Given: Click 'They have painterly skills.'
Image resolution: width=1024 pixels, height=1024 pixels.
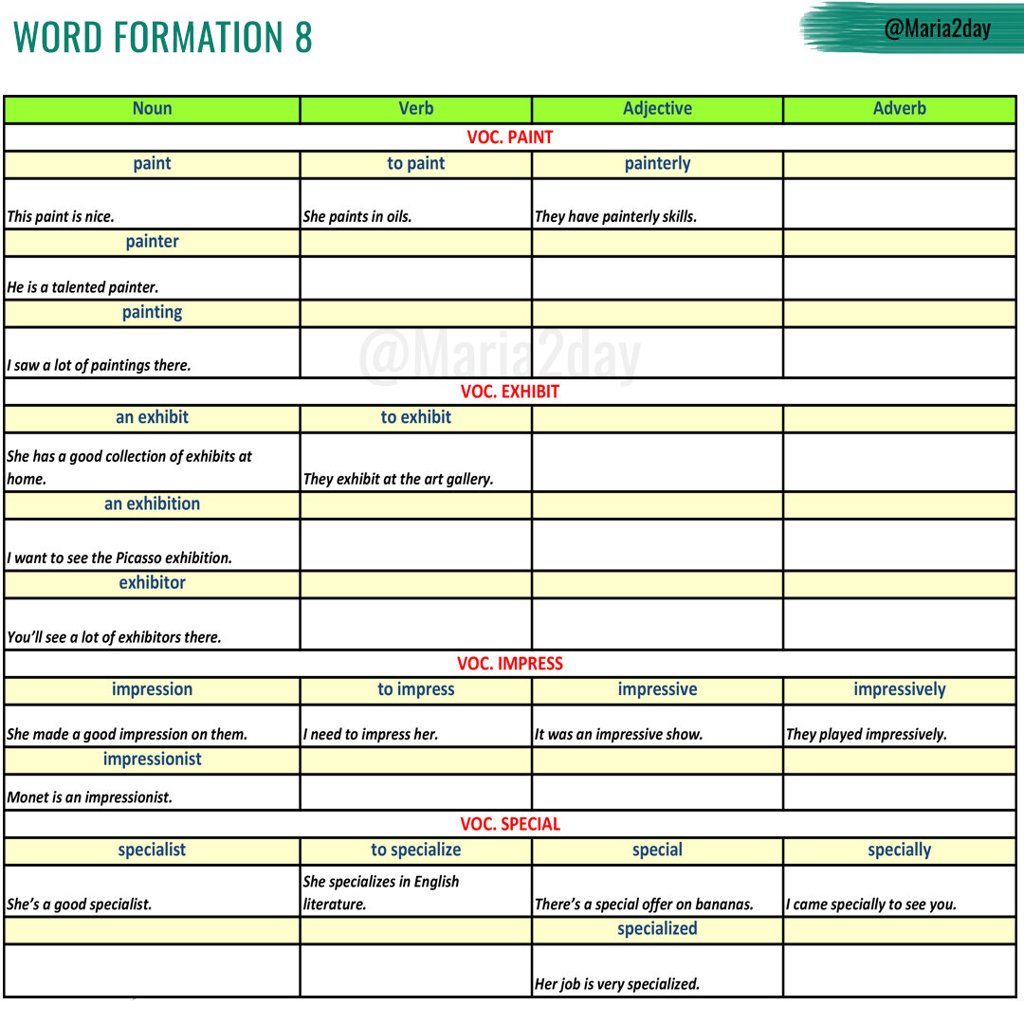Looking at the screenshot, I should pos(616,217).
